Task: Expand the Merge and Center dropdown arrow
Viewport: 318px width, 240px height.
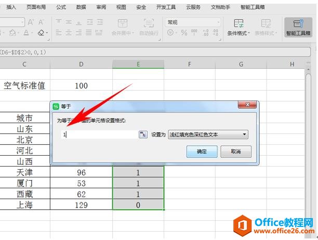Action: click(133, 33)
